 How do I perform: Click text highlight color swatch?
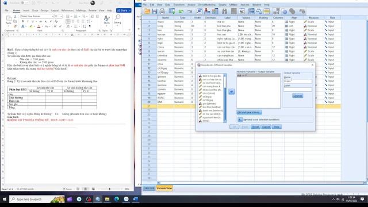pos(31,26)
